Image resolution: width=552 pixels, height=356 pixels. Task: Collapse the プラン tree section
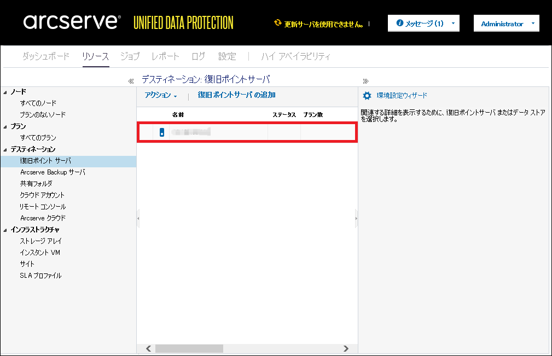tap(5, 127)
